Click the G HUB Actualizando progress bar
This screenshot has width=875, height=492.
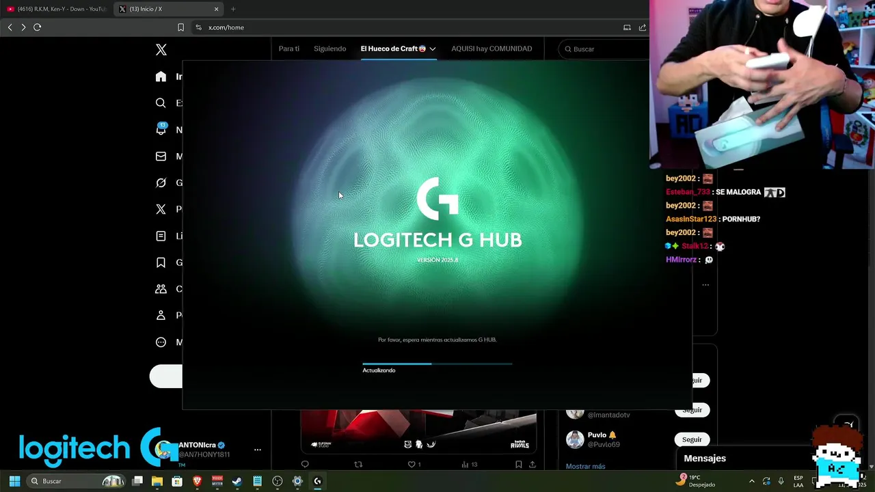437,364
